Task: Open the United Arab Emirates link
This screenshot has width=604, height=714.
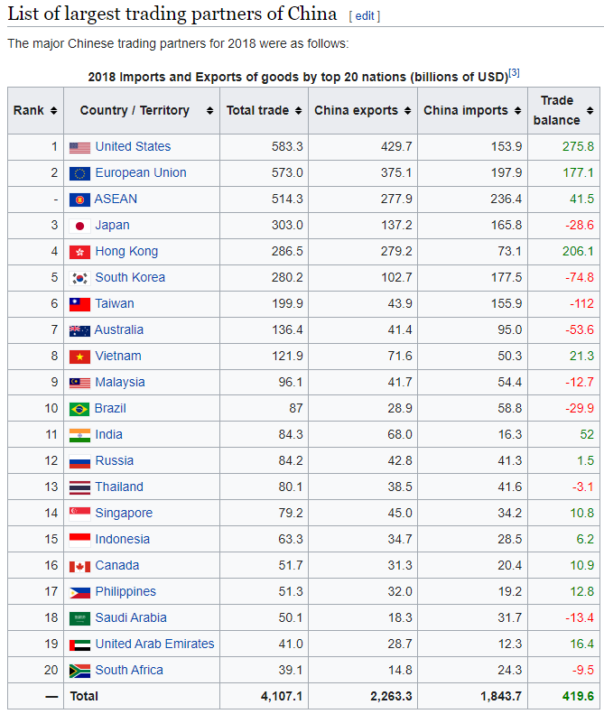Action: [154, 644]
